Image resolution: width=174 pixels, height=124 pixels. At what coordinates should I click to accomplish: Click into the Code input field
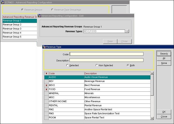106,54
